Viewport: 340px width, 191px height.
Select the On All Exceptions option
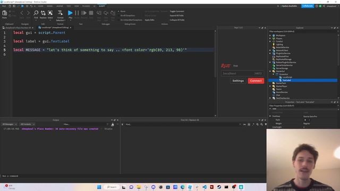coord(126,15)
